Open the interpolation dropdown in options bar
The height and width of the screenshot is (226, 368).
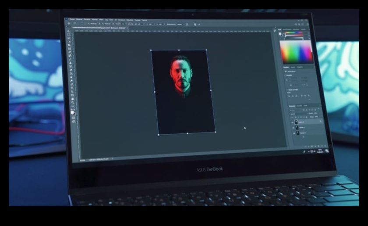(179, 24)
